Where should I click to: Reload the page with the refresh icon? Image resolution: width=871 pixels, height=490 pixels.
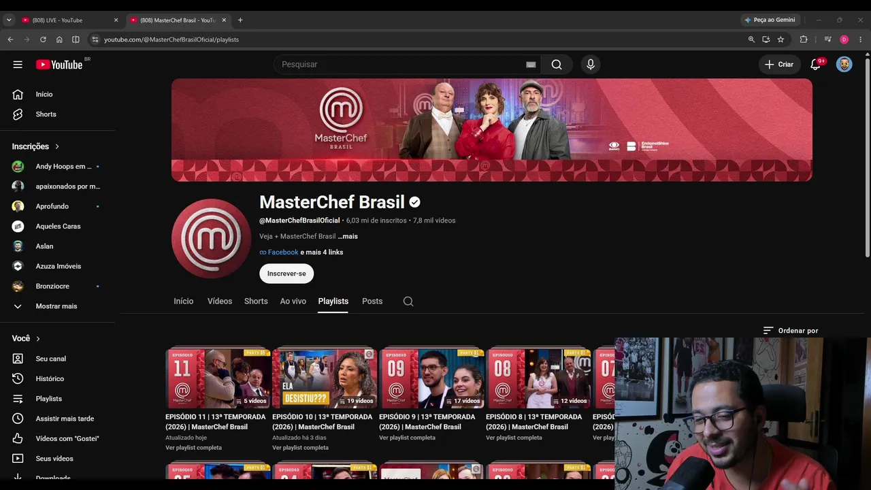[43, 39]
